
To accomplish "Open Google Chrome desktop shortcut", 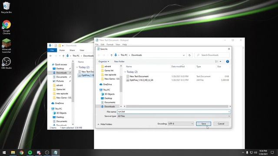I will [7, 27].
